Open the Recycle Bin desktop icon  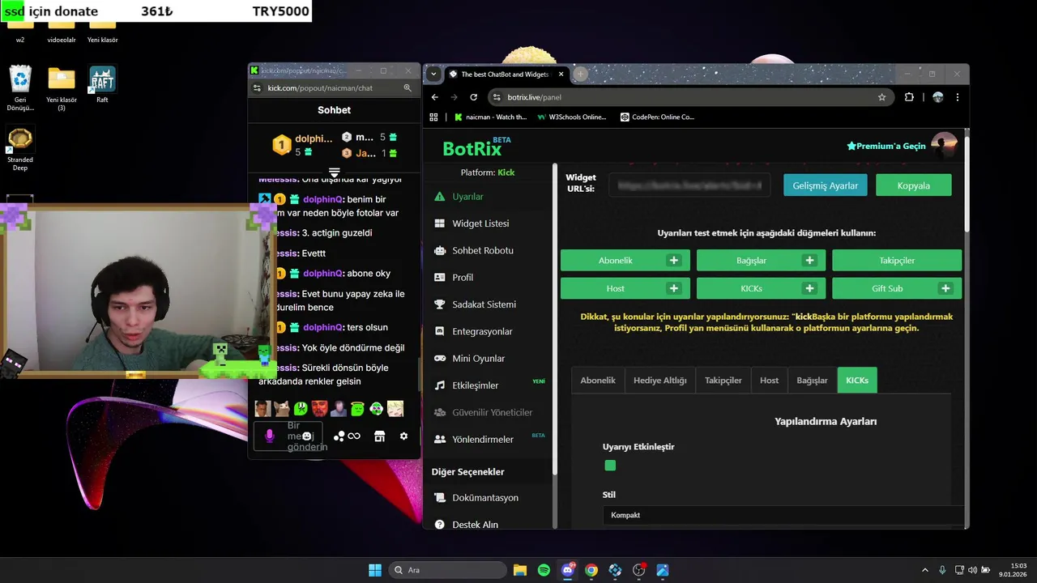[x=20, y=88]
